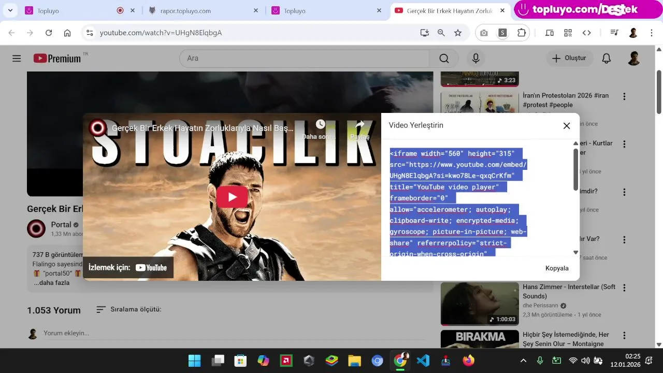Open options for 'Hiçbir Şey İstemediğinde' video

click(x=624, y=335)
